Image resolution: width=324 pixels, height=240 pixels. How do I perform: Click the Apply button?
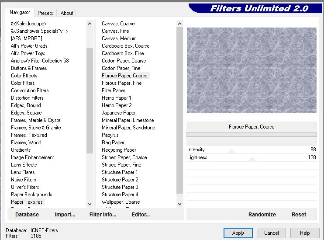[x=238, y=233]
